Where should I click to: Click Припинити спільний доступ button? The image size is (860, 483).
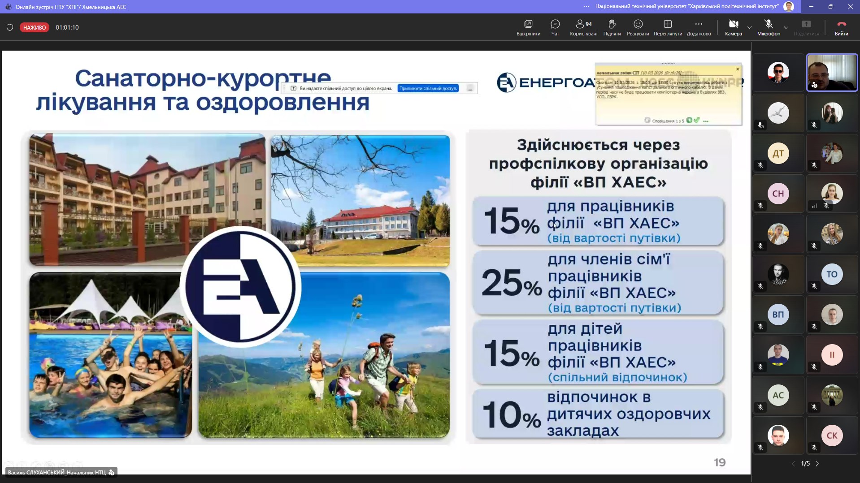click(x=428, y=88)
